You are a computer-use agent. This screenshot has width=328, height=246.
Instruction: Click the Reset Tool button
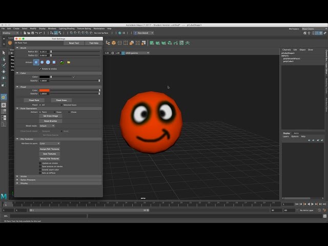pyautogui.click(x=74, y=43)
